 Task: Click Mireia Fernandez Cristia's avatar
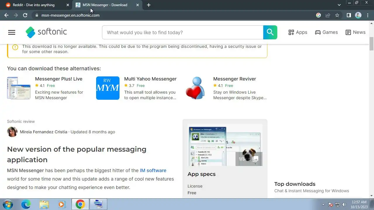pyautogui.click(x=12, y=132)
